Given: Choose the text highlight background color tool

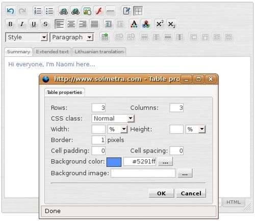Looking at the screenshot, I should click(x=146, y=24).
